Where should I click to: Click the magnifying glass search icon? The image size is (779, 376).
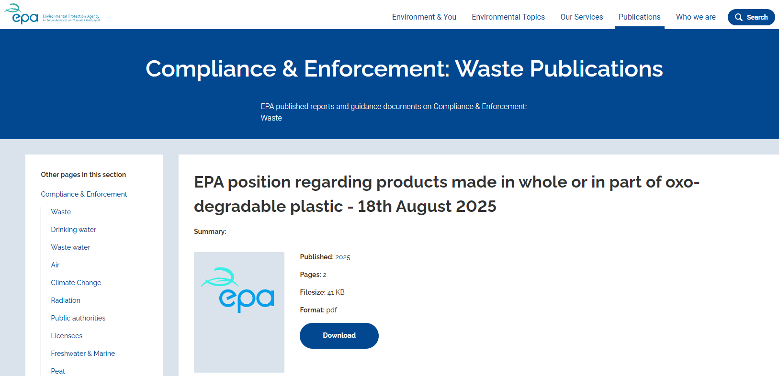pos(739,17)
